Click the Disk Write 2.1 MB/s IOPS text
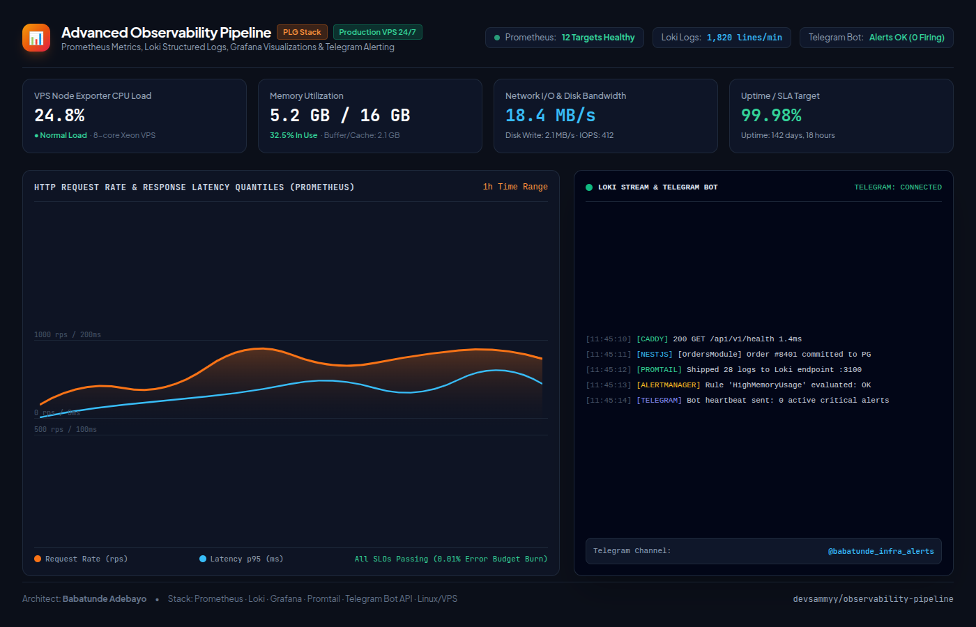Viewport: 976px width, 627px height. 560,135
